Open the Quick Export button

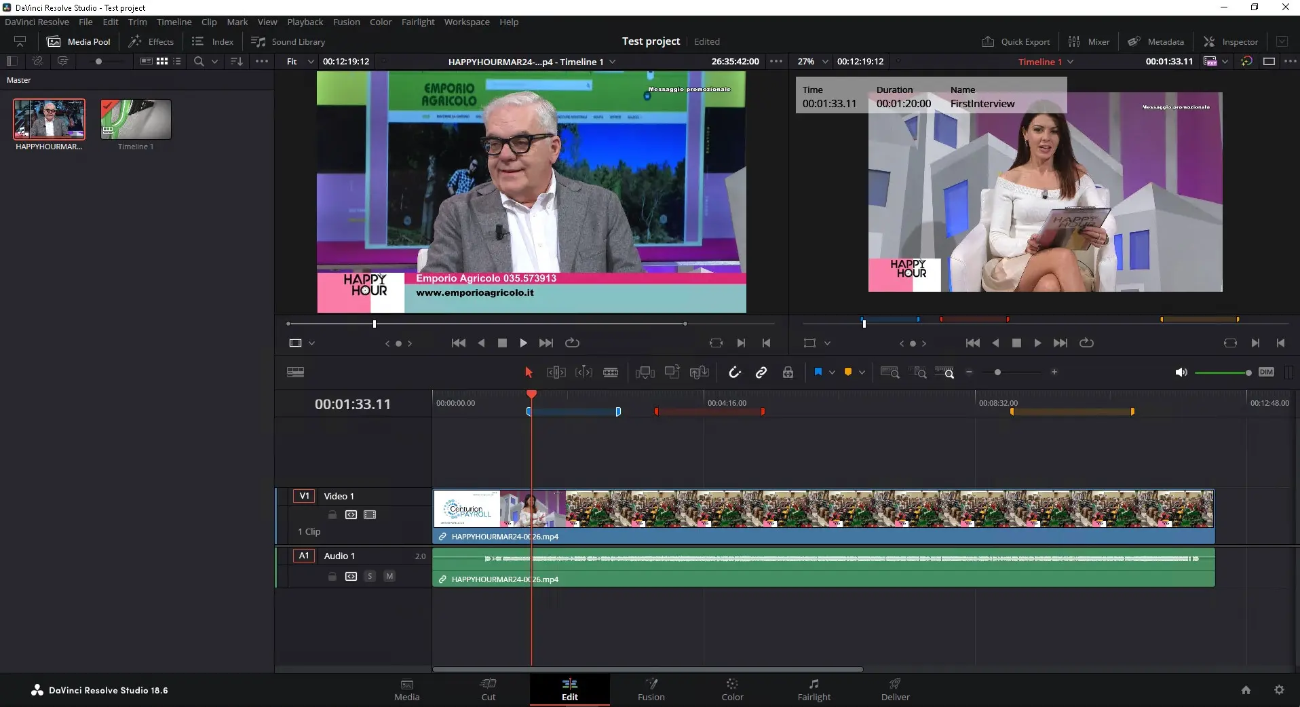coord(1016,41)
